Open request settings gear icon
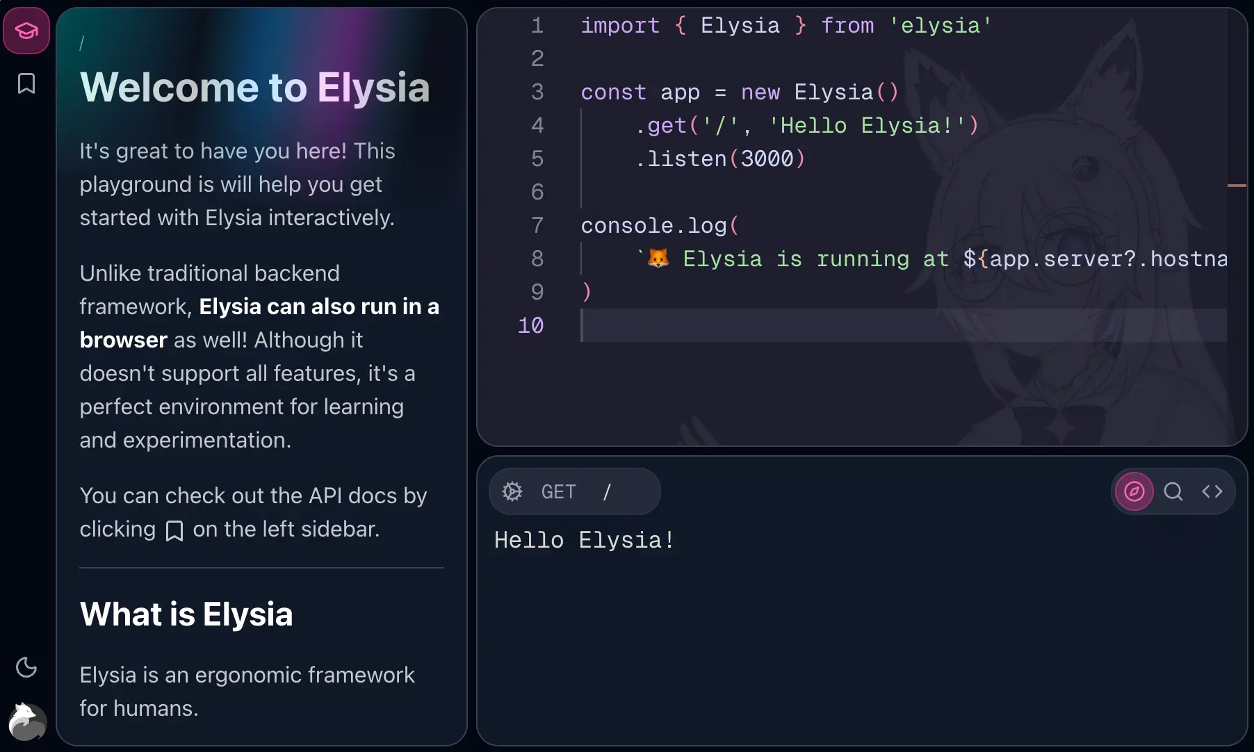Screen dimensions: 1254x752 (x=512, y=491)
